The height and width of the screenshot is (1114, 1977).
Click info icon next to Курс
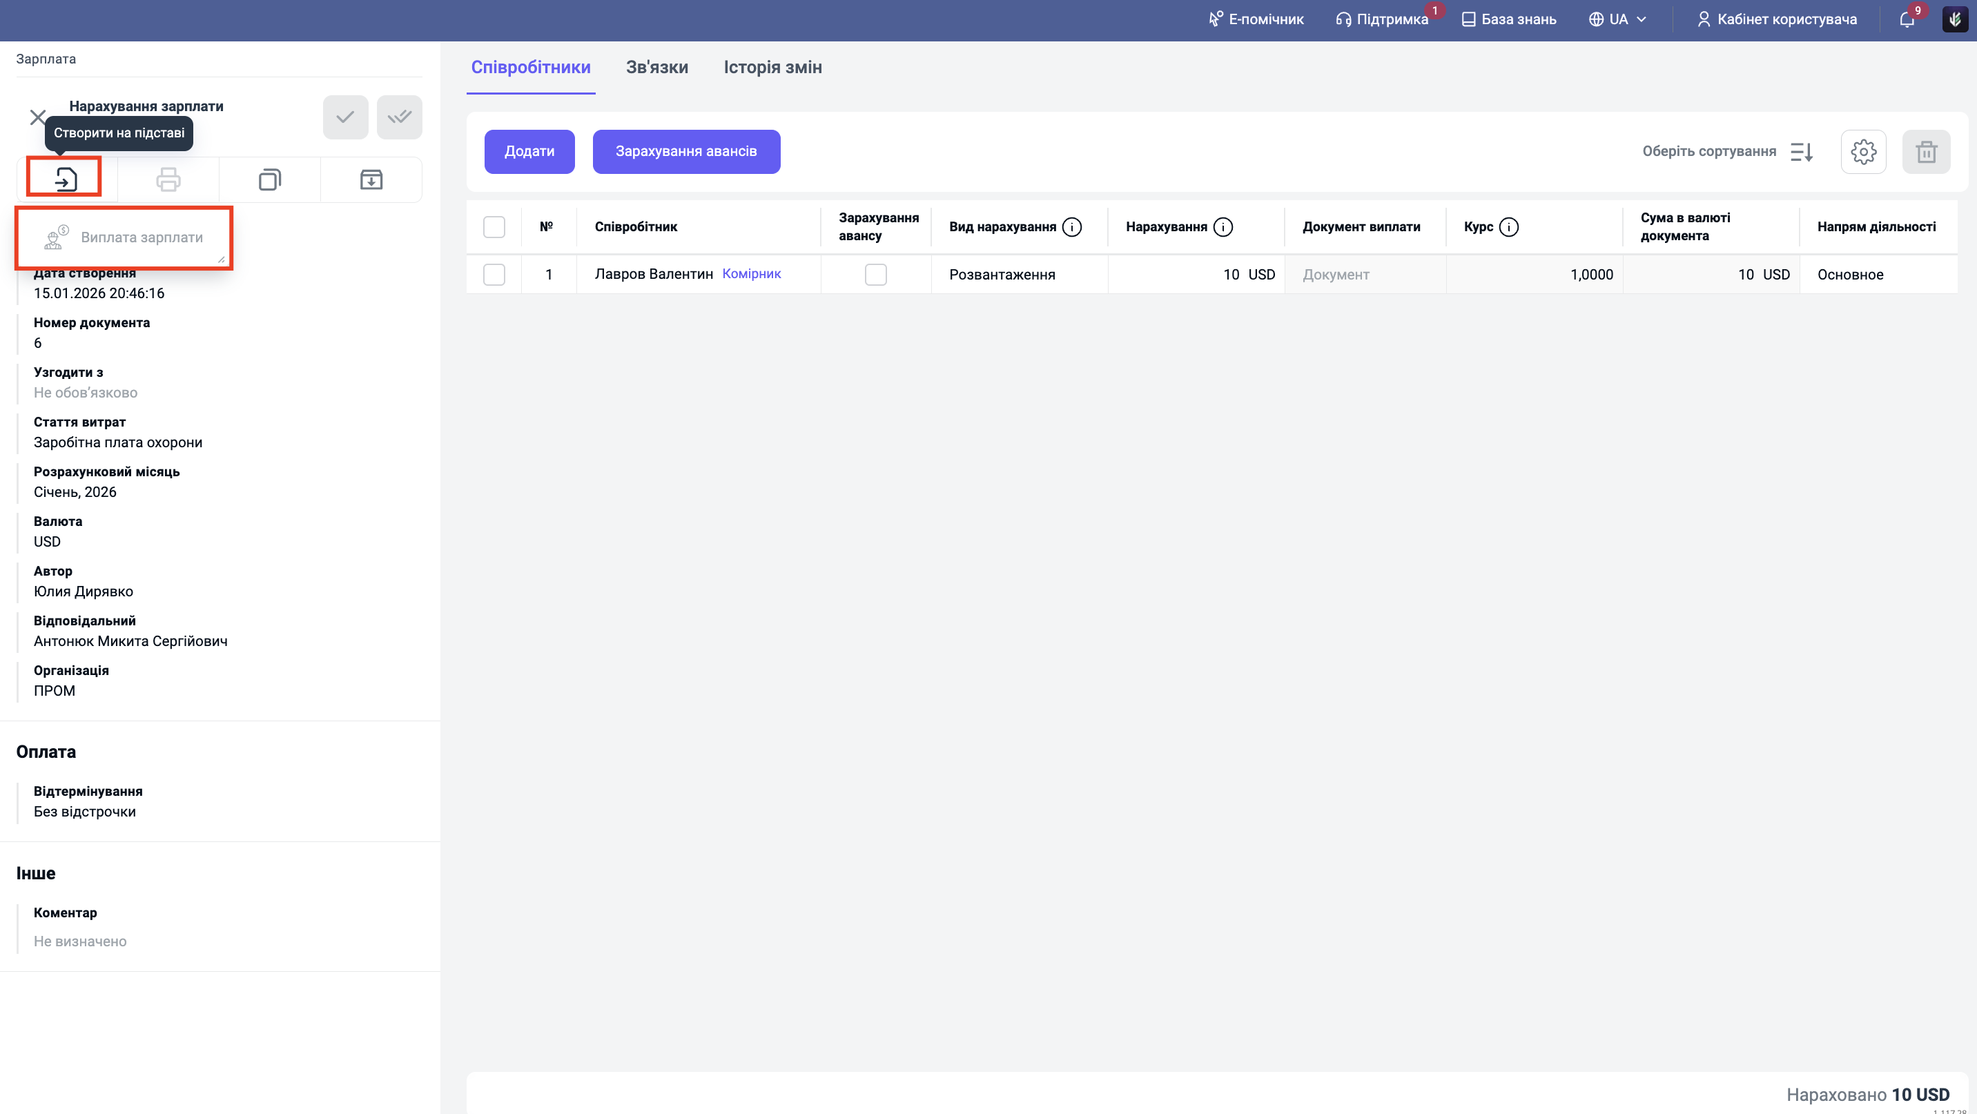(1508, 227)
